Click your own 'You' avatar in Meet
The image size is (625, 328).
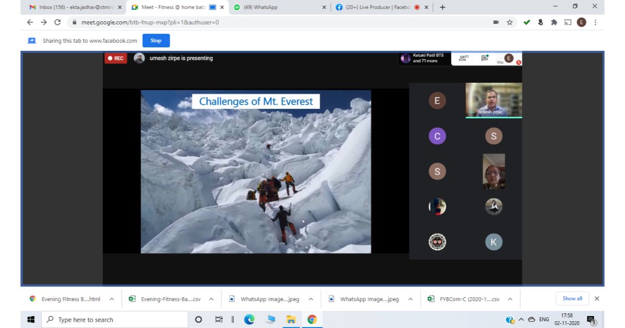(x=508, y=58)
